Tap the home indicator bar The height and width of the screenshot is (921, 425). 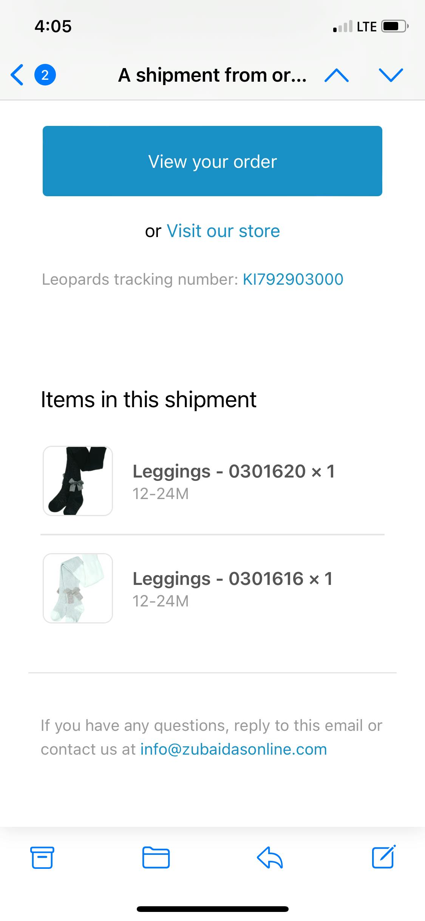pos(212,909)
